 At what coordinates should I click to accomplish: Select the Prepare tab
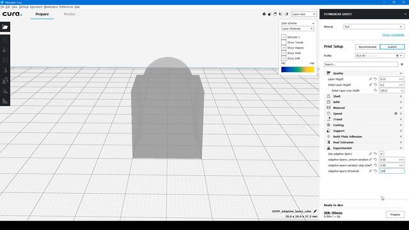pyautogui.click(x=42, y=14)
